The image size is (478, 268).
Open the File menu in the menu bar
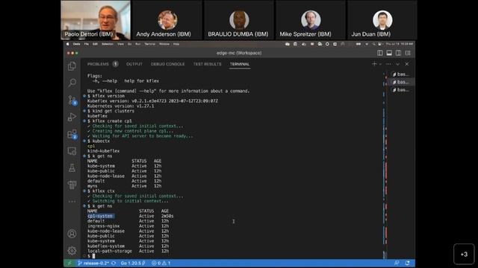pos(87,44)
